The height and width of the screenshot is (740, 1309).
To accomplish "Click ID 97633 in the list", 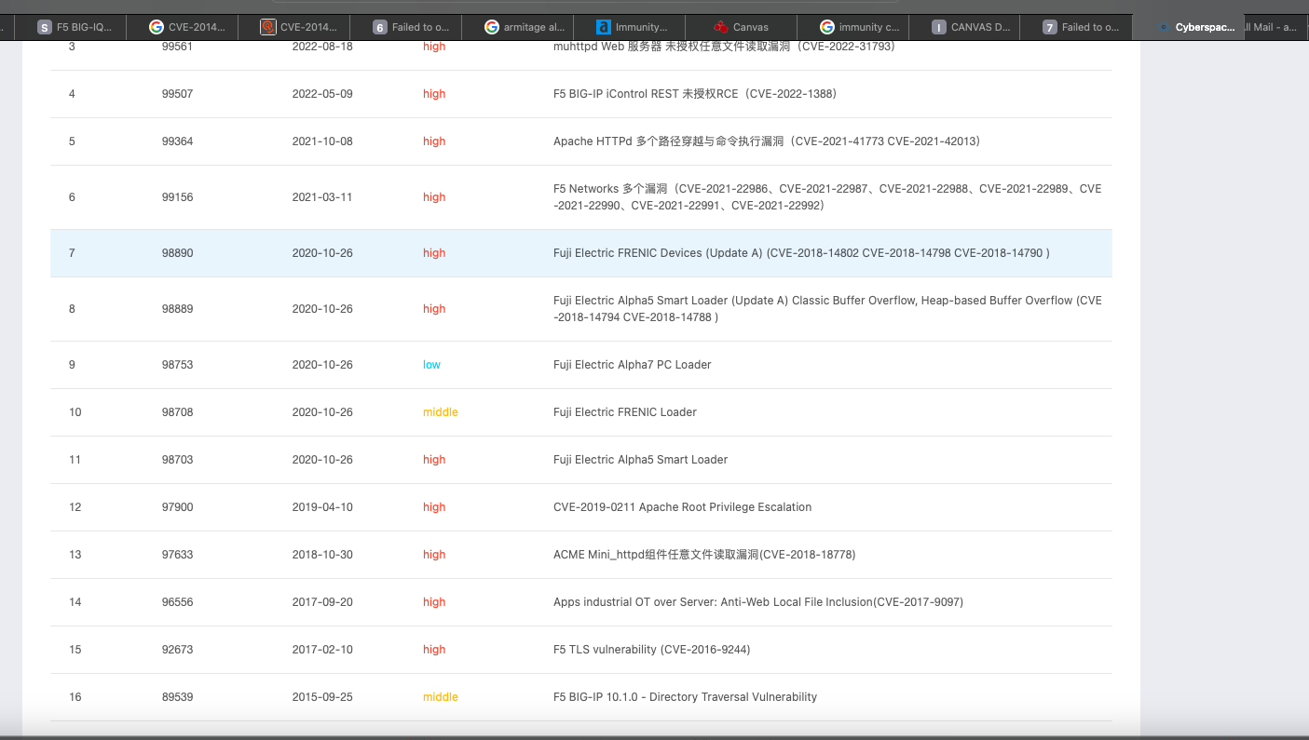I will click(177, 555).
